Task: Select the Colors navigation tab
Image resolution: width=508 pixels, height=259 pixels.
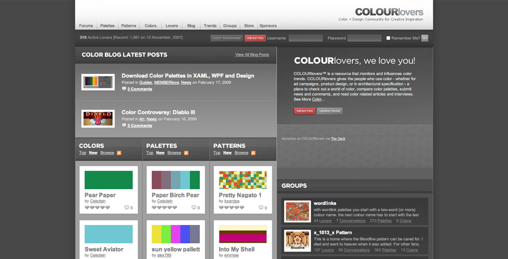Action: pyautogui.click(x=150, y=25)
